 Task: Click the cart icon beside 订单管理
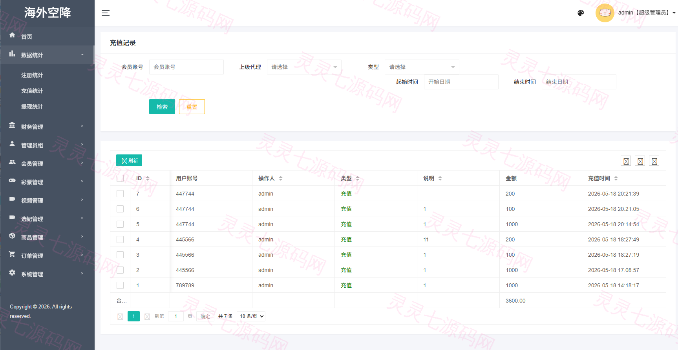tap(12, 254)
